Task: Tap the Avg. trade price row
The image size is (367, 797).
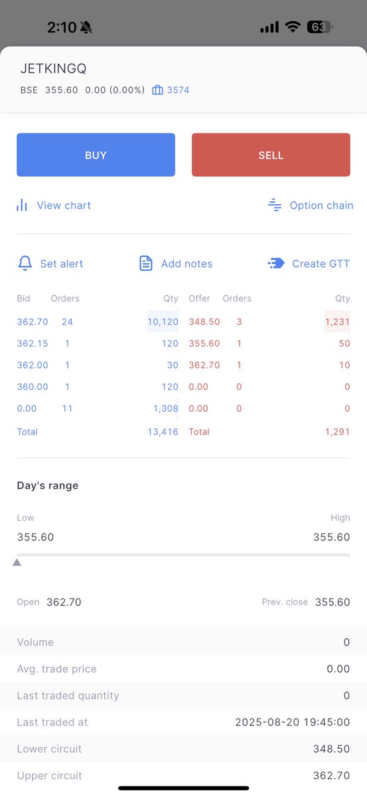Action: [x=183, y=669]
